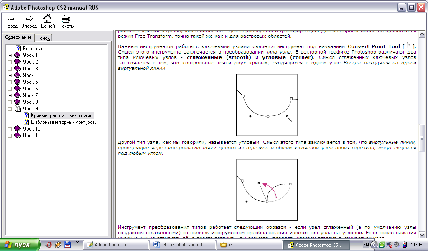The width and height of the screenshot is (428, 251).
Task: Go forward with the Вперед arrow
Action: (x=29, y=22)
